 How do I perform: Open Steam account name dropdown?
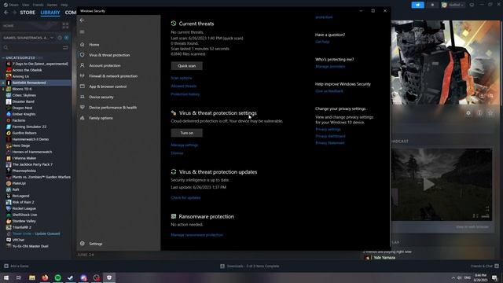click(453, 5)
